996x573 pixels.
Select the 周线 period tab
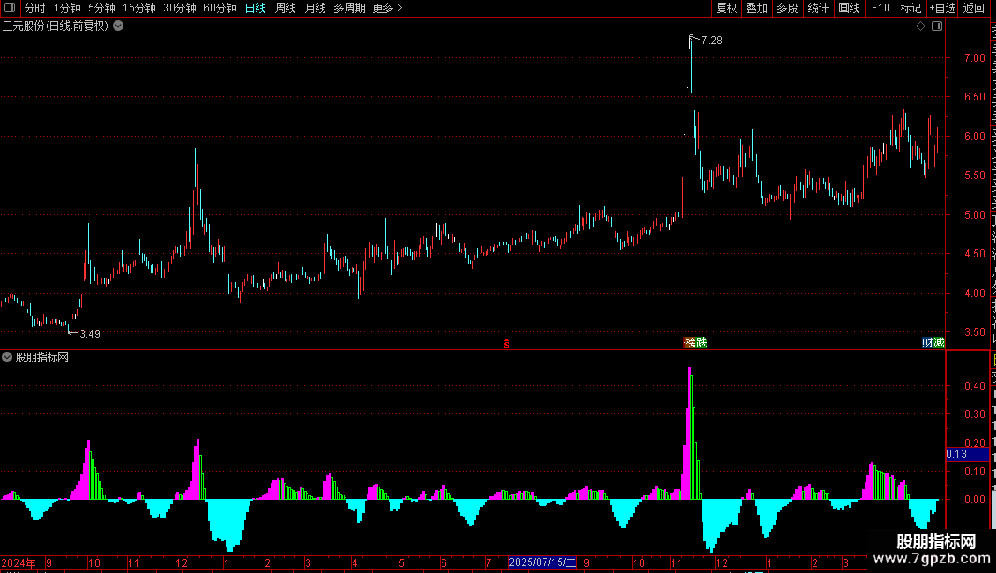(x=286, y=8)
